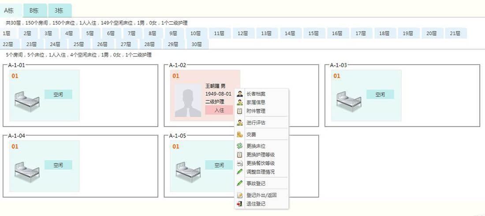Click the 交费 coins icon
The width and height of the screenshot is (485, 216).
click(x=240, y=134)
